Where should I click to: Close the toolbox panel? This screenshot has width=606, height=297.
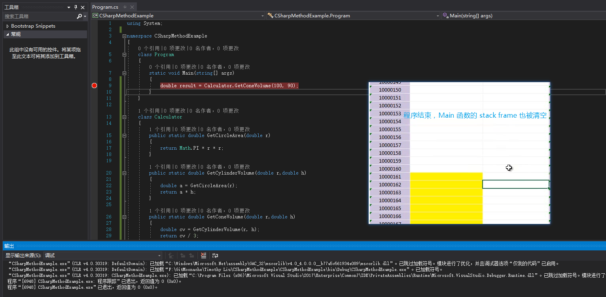tap(83, 8)
